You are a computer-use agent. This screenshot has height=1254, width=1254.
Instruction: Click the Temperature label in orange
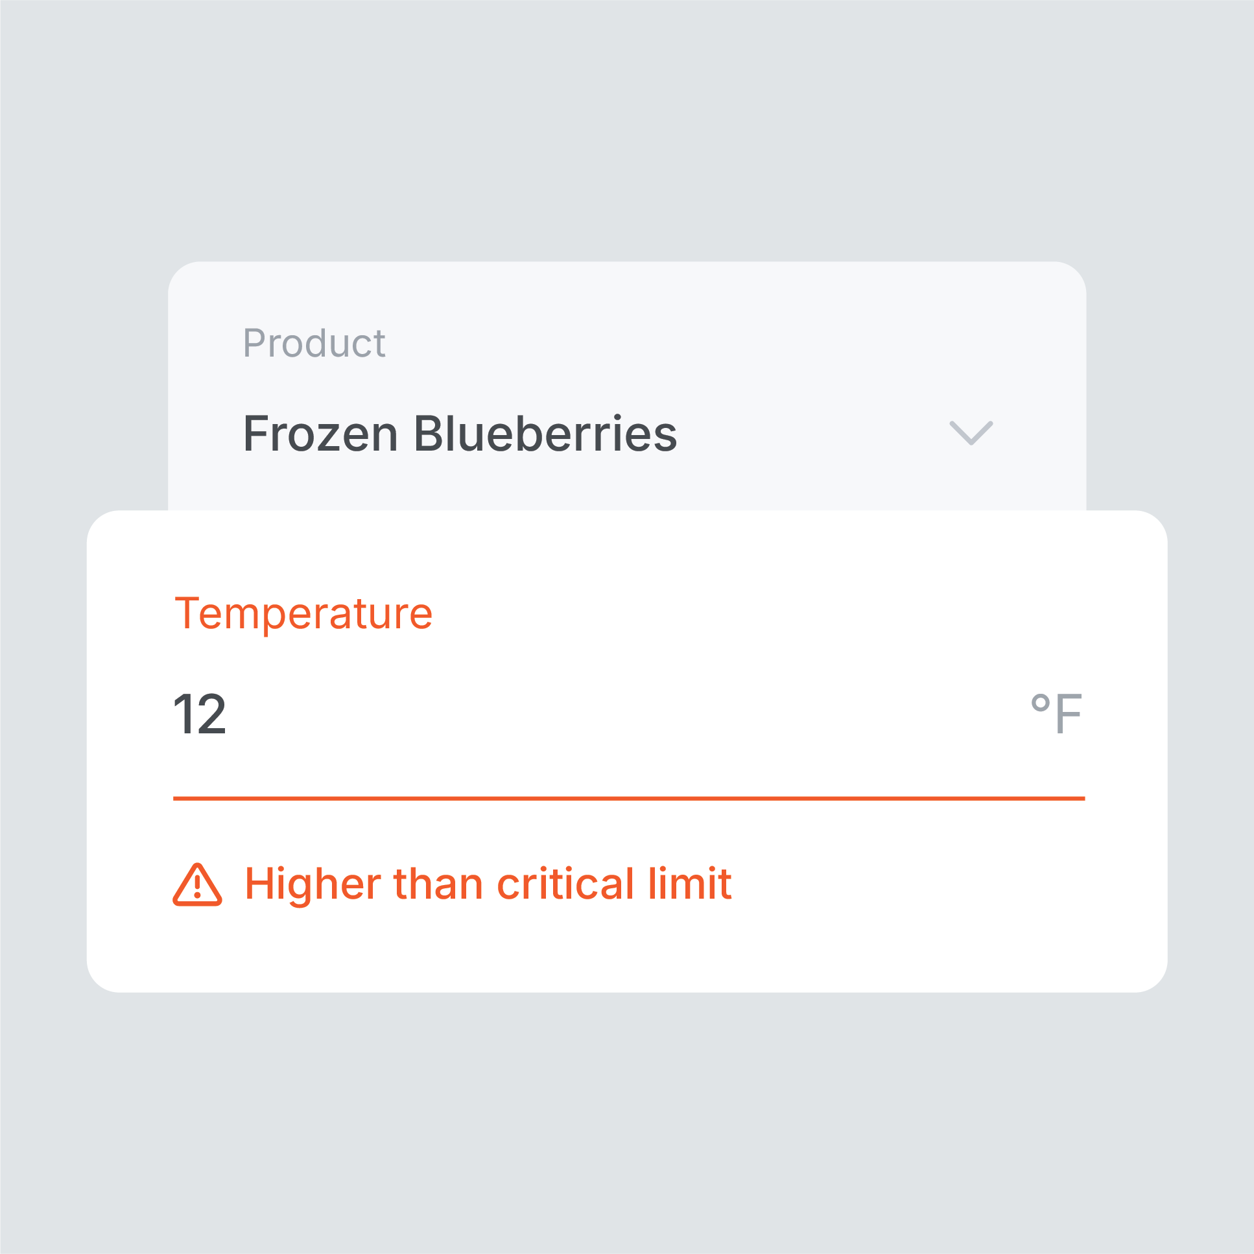303,613
